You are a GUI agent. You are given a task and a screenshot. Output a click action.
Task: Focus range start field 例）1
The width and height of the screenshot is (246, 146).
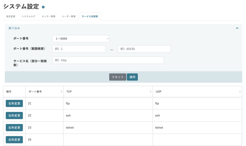coord(79,49)
